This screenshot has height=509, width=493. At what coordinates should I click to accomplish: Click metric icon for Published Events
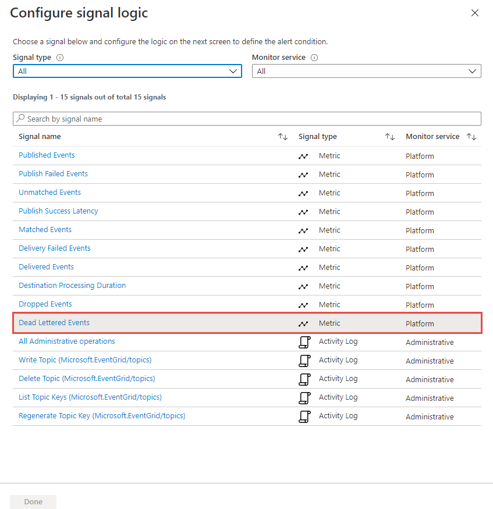(303, 156)
